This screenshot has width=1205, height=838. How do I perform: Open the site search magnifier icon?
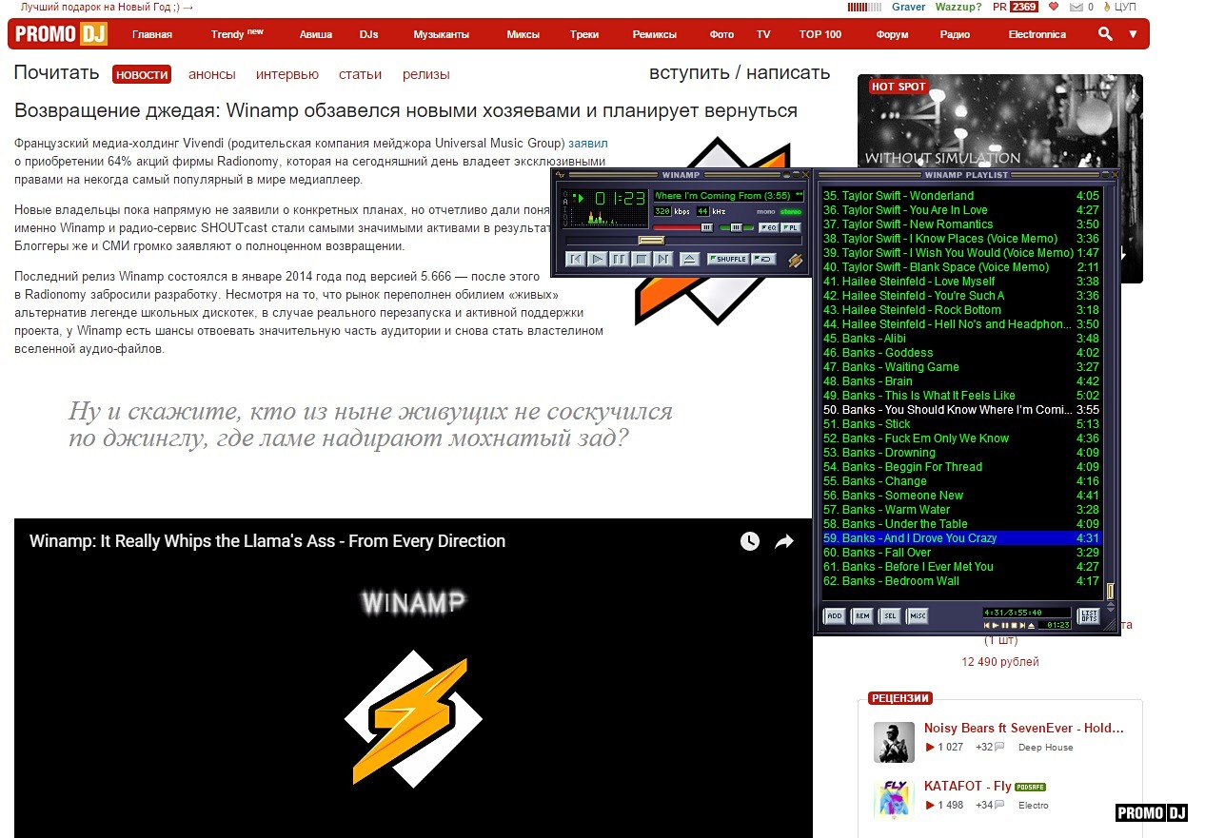point(1105,34)
